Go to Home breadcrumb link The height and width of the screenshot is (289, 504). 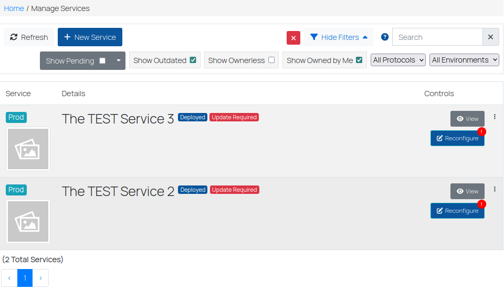[x=14, y=8]
